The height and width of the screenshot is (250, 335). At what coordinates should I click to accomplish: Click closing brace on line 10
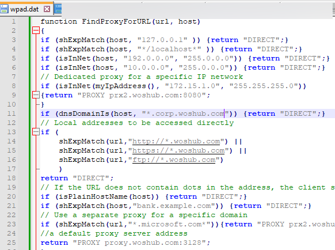pos(43,104)
